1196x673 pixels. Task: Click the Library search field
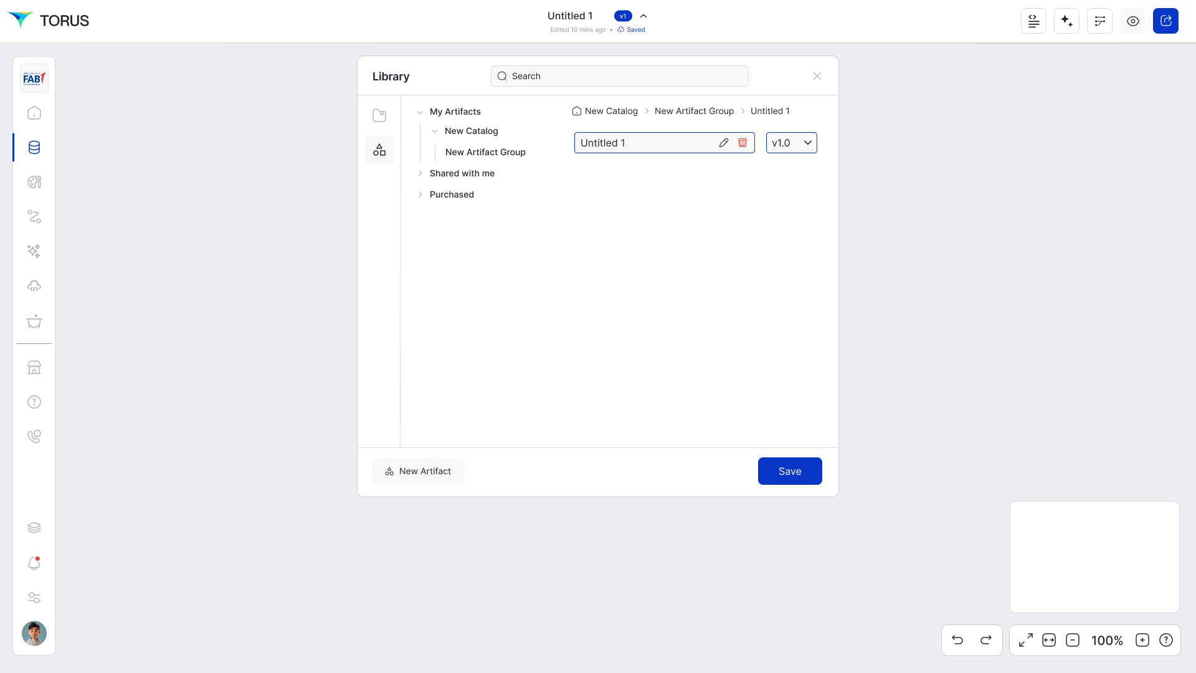pyautogui.click(x=619, y=76)
